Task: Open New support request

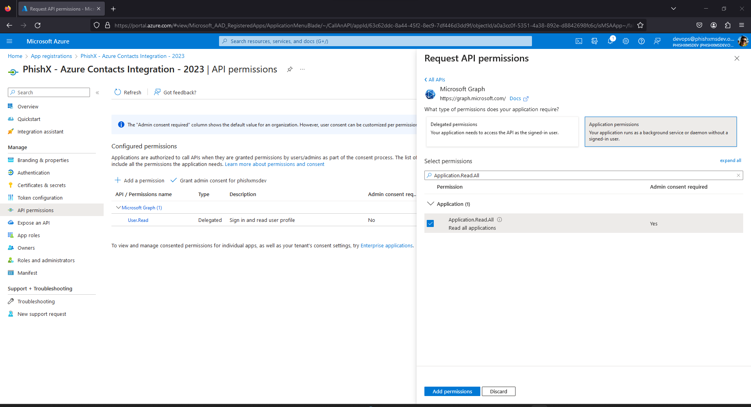Action: pyautogui.click(x=42, y=314)
